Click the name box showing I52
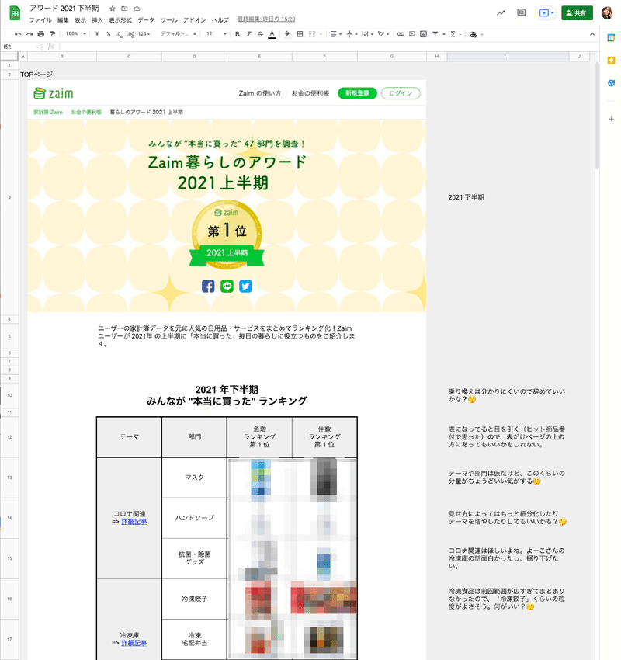This screenshot has height=660, width=621. [x=21, y=47]
